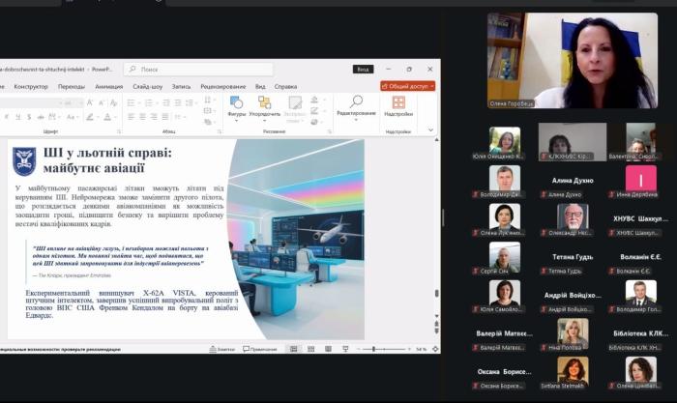Click the Редактирование search icon
The width and height of the screenshot is (677, 403).
356,101
